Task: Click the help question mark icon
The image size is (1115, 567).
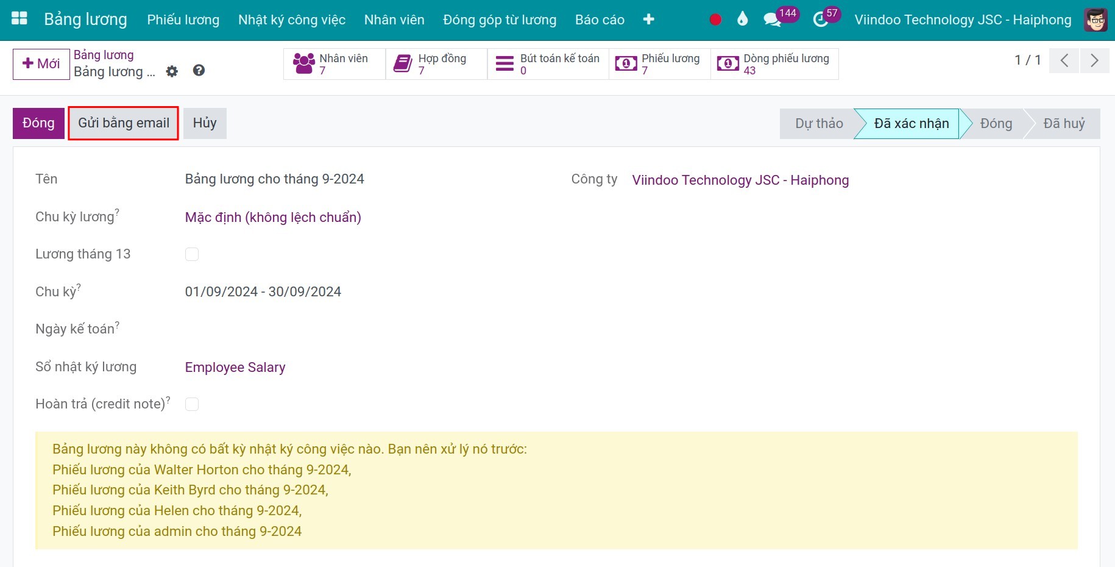Action: click(199, 71)
